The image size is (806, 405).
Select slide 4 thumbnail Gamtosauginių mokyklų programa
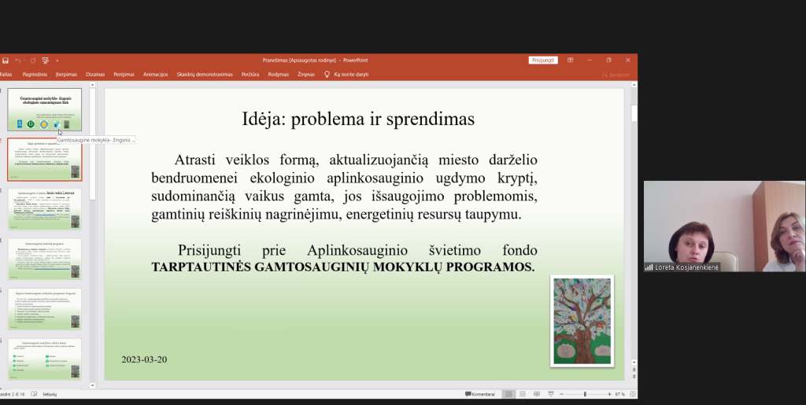(44, 259)
